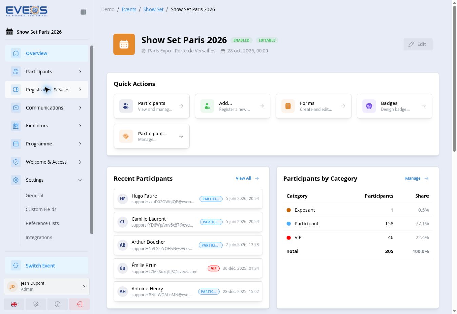Open the Jean Dupont user menu
The height and width of the screenshot is (314, 457).
tap(47, 287)
